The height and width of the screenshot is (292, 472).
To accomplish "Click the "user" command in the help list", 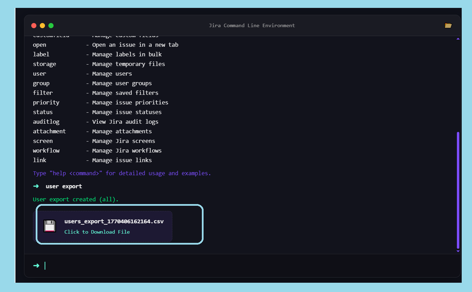I will point(39,74).
